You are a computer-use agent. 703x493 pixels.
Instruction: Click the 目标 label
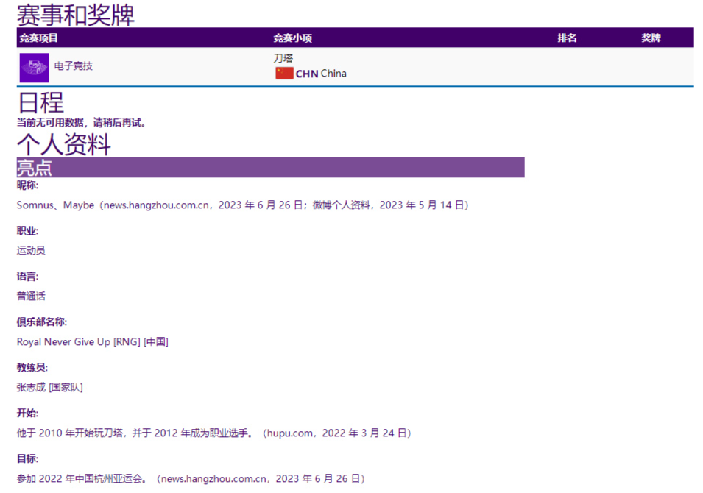tap(27, 458)
